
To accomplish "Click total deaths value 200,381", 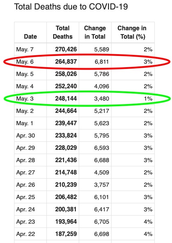I will [x=66, y=209].
